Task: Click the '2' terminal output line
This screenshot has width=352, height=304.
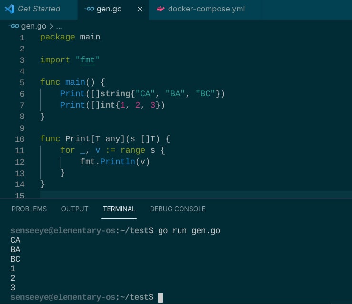Action: [x=13, y=278]
